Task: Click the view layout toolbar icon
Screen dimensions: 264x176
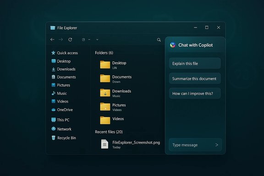Action: pyautogui.click(x=83, y=39)
